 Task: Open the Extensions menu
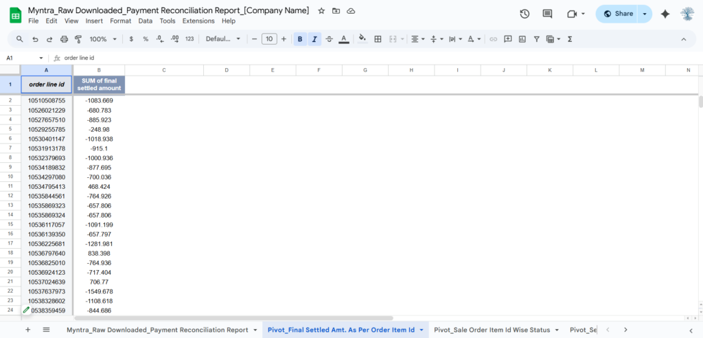point(198,21)
